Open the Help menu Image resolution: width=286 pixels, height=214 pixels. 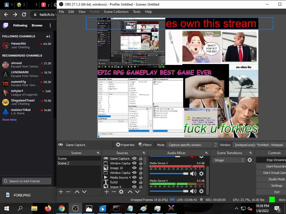pos(148,12)
